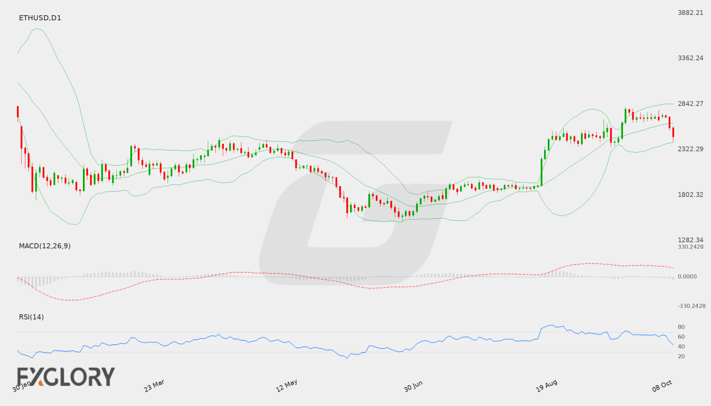711x406 pixels.
Task: Click the 23 Mar date label
Action: [x=154, y=386]
